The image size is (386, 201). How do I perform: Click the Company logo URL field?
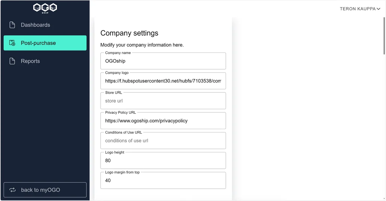163,81
